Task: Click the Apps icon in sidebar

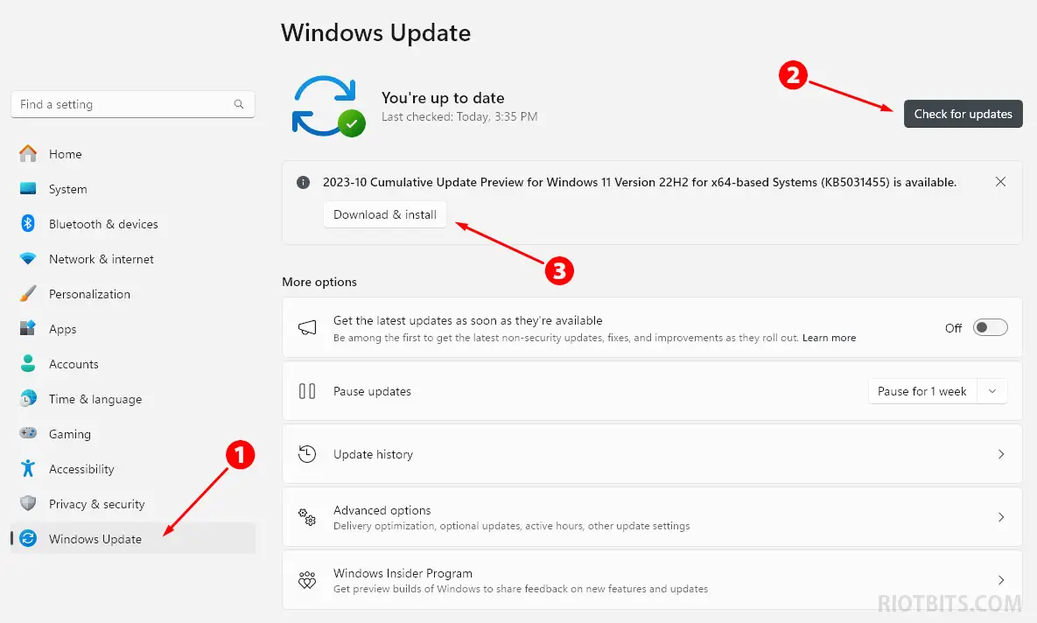Action: coord(28,329)
